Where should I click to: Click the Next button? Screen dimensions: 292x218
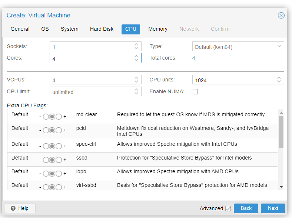click(273, 208)
